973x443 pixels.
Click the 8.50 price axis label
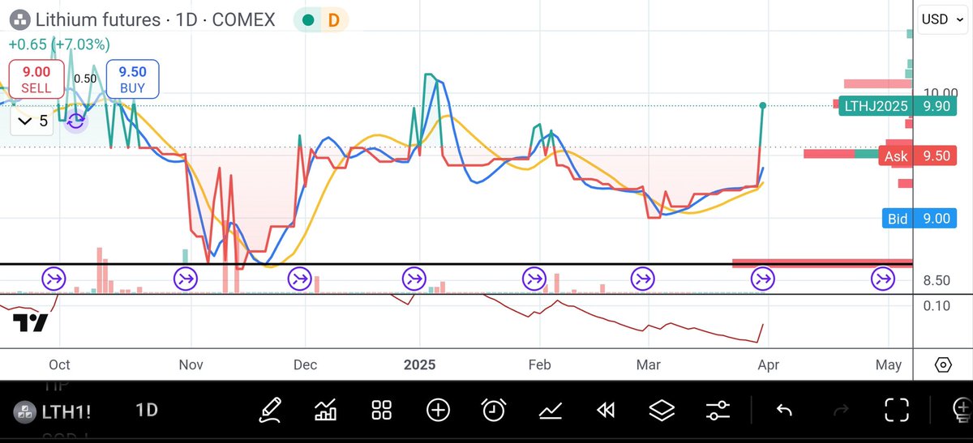point(936,281)
